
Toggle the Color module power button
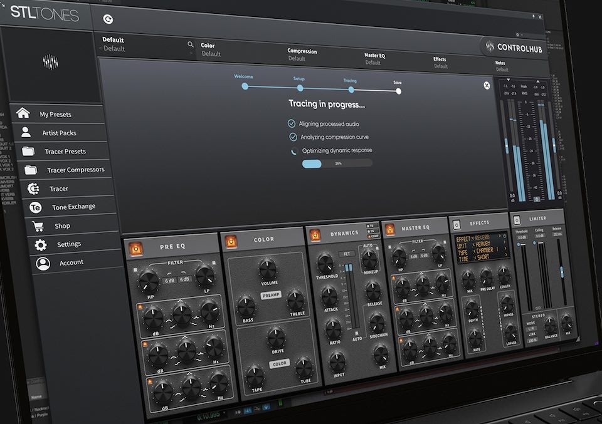pos(231,242)
